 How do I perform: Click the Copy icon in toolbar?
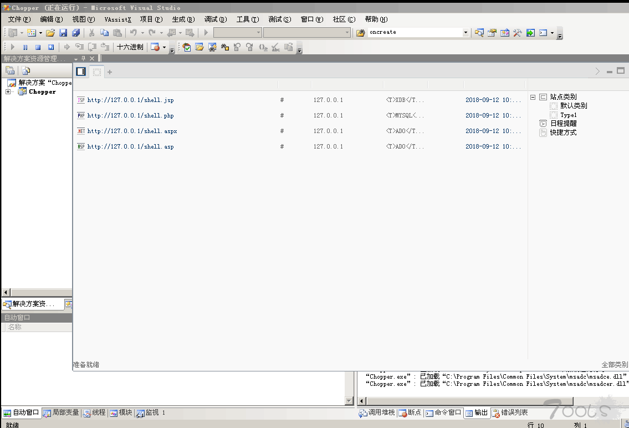pos(104,33)
